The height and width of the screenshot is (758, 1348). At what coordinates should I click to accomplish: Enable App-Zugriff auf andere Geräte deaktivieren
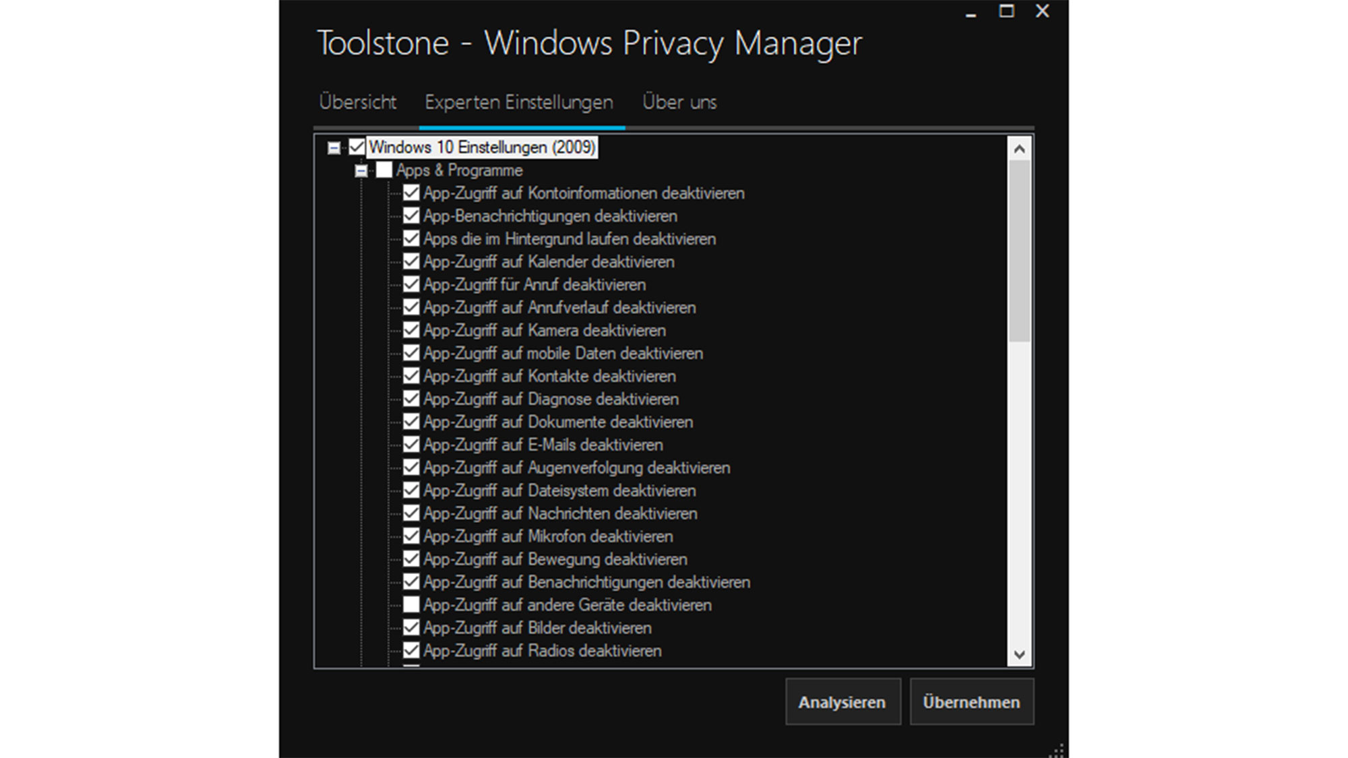pyautogui.click(x=411, y=604)
